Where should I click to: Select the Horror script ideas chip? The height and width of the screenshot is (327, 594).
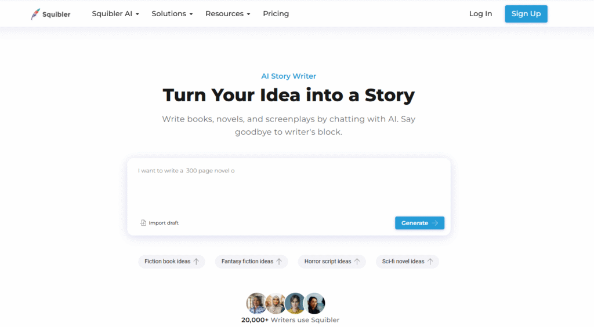tap(332, 262)
